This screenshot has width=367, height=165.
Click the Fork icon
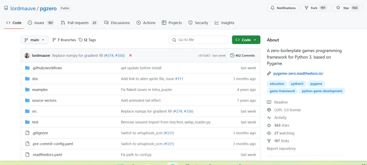[x=307, y=8]
